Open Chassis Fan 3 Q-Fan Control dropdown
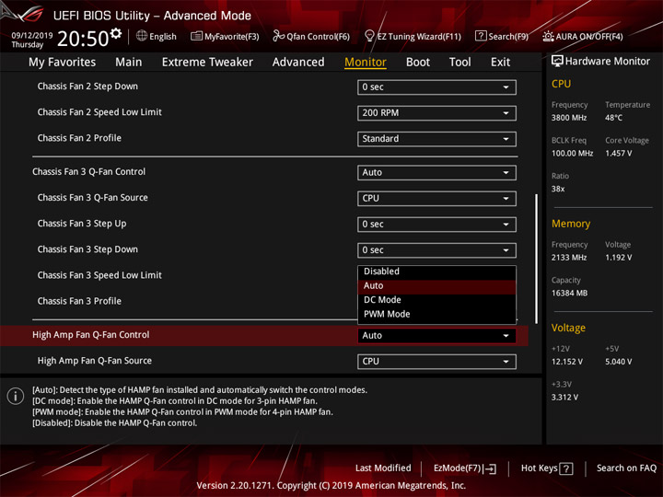663x497 pixels. pos(436,172)
